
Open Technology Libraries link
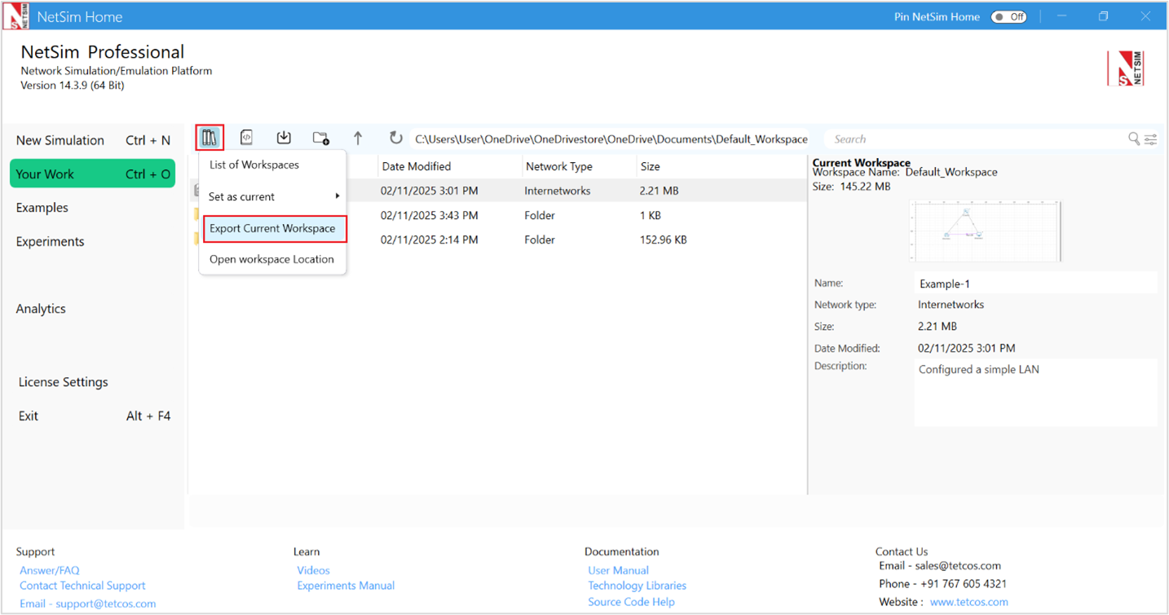[637, 586]
